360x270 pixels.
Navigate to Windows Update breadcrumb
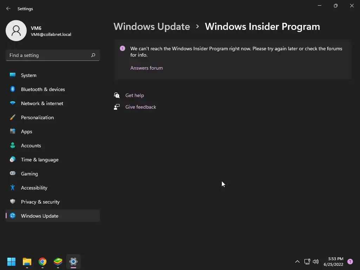tap(152, 27)
